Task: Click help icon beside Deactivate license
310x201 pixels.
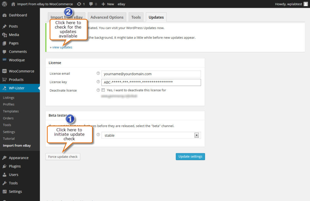Action: click(x=98, y=90)
